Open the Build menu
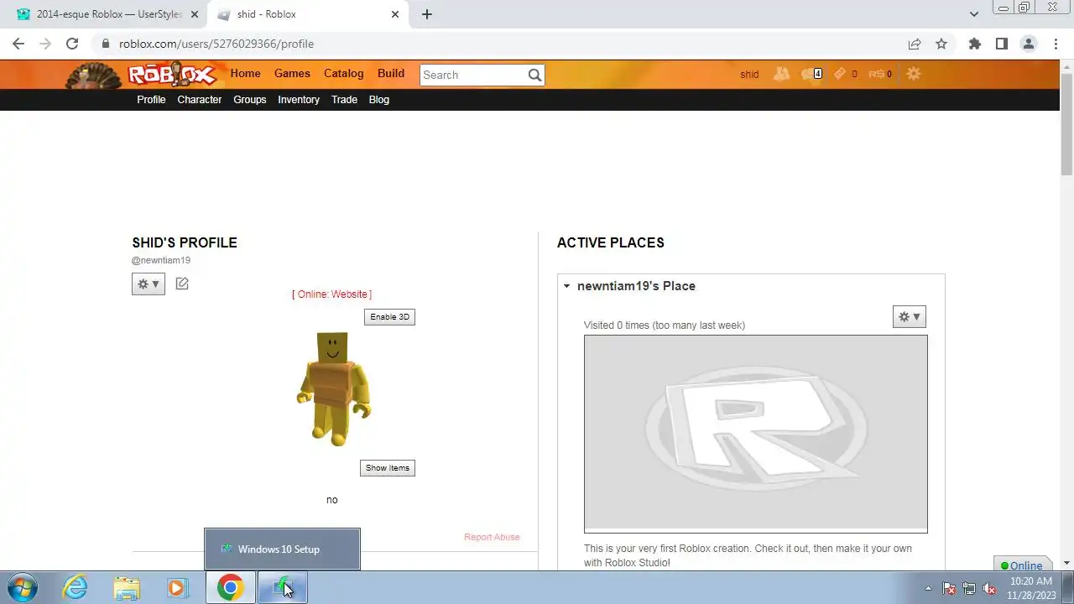Viewport: 1074px width, 604px height. (391, 74)
